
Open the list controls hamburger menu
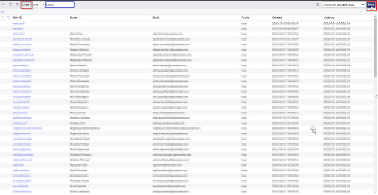[3, 5]
